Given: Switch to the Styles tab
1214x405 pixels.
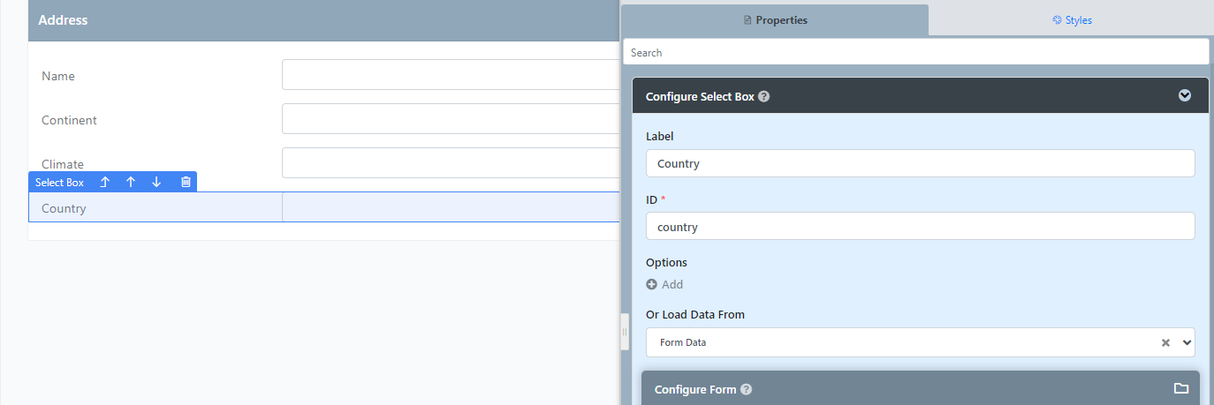Looking at the screenshot, I should point(1072,19).
